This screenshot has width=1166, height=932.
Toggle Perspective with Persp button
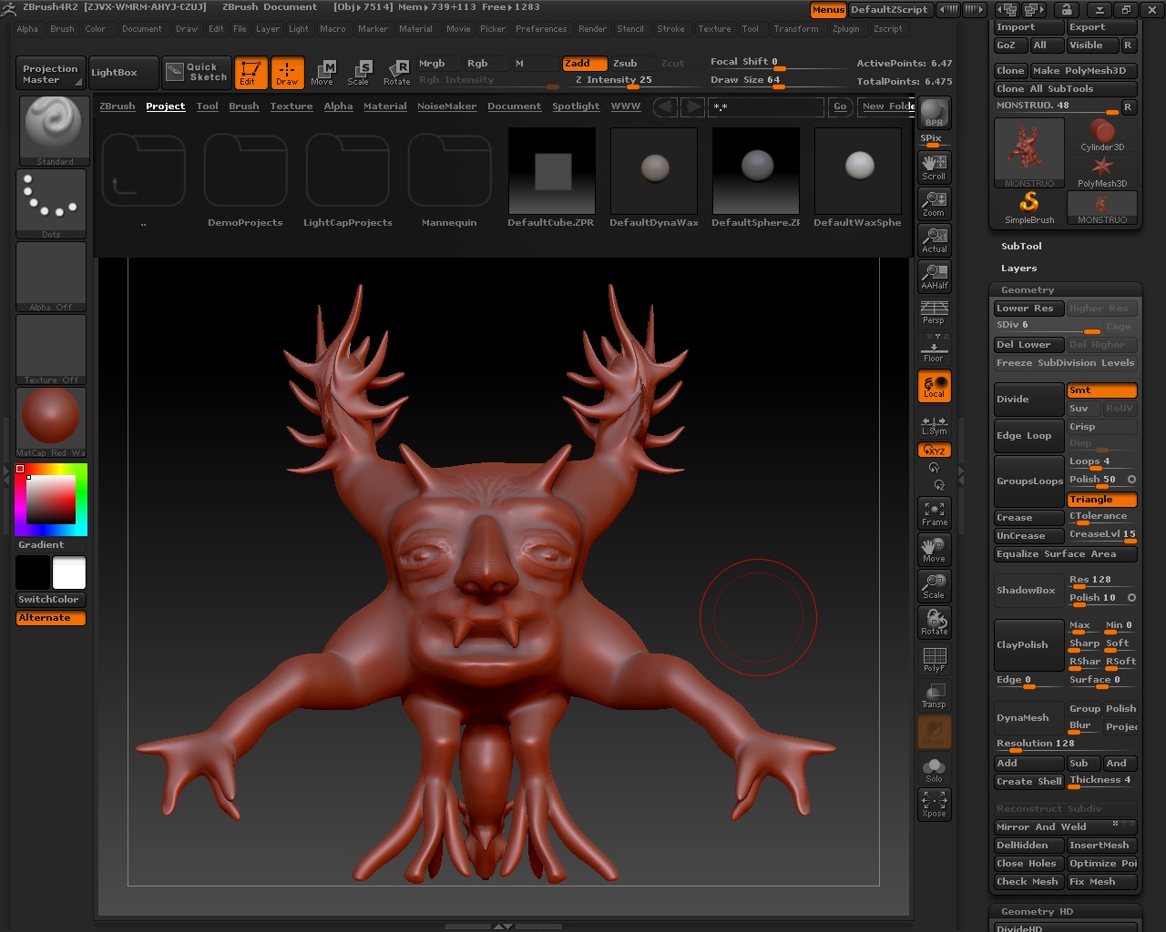point(934,312)
